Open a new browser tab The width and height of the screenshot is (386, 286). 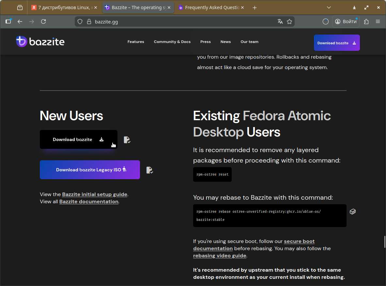click(x=255, y=7)
